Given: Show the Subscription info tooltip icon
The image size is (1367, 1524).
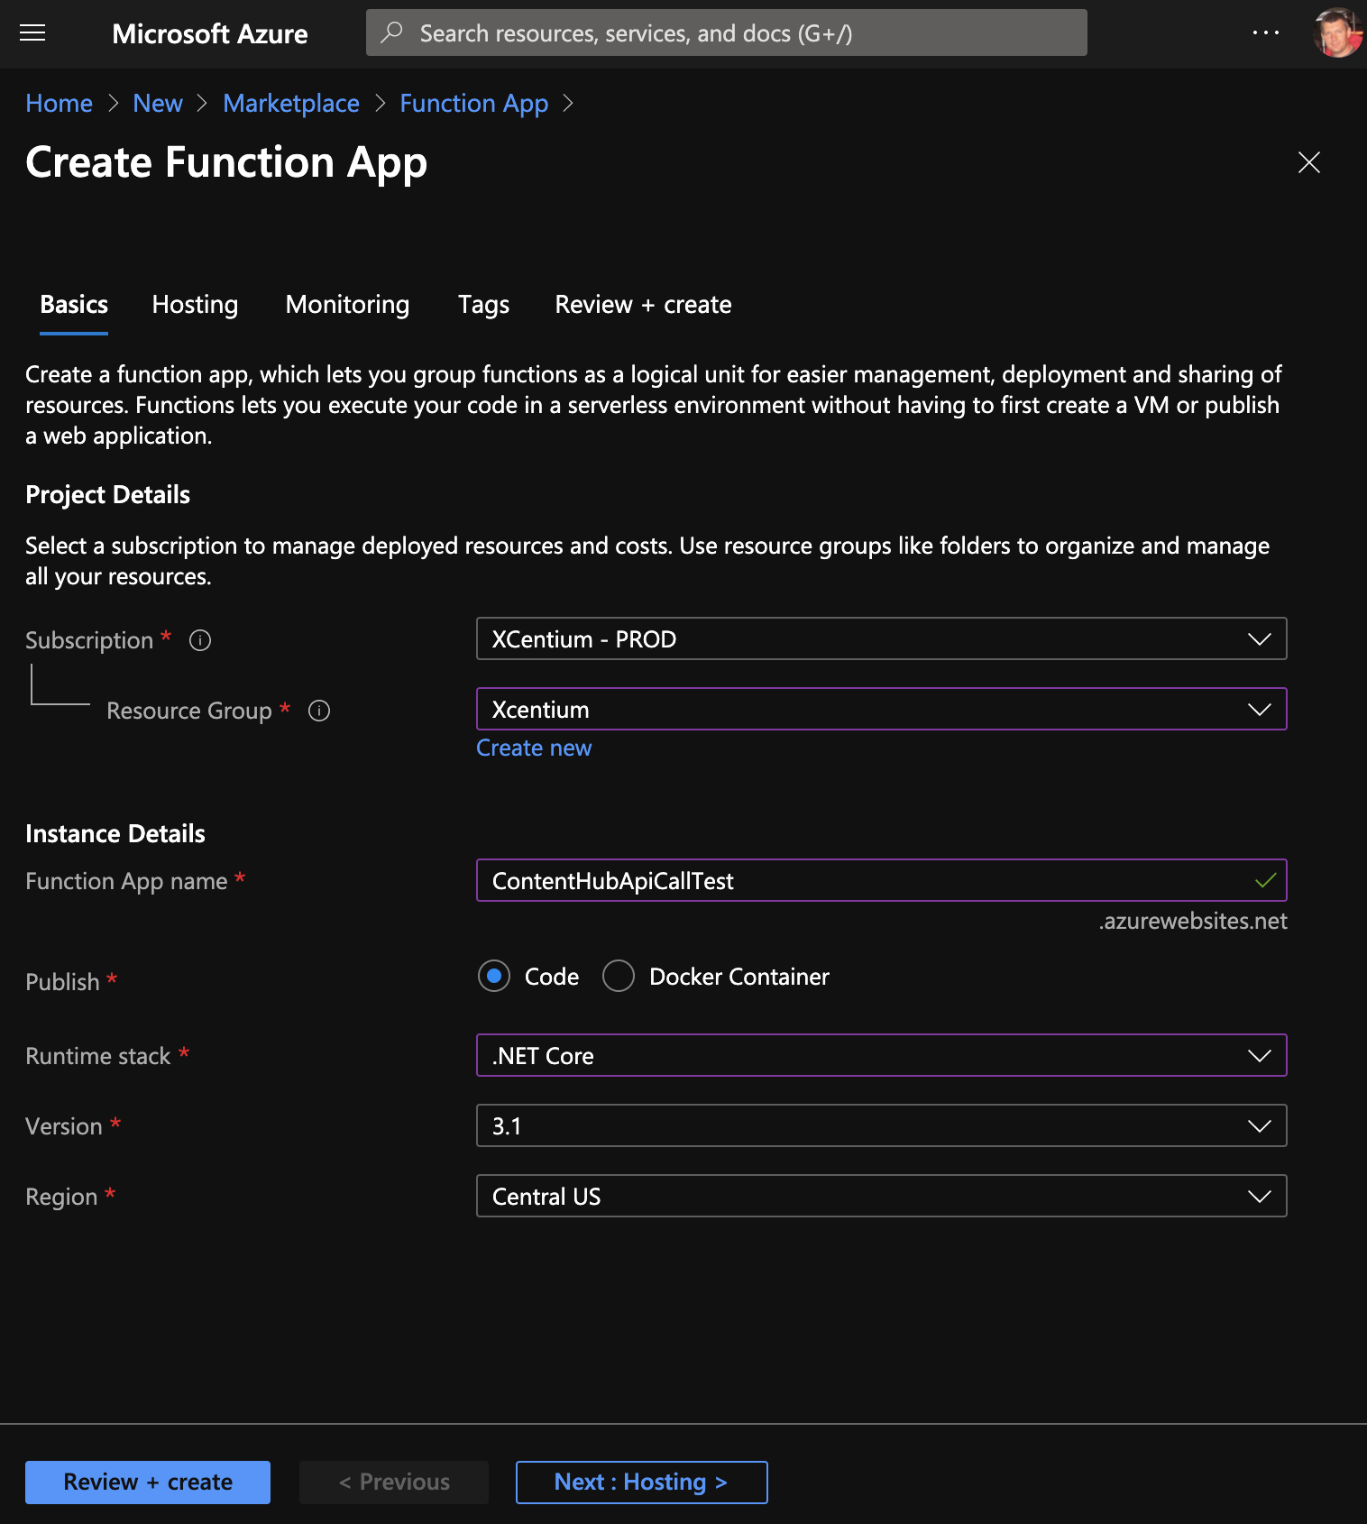Looking at the screenshot, I should click(200, 640).
